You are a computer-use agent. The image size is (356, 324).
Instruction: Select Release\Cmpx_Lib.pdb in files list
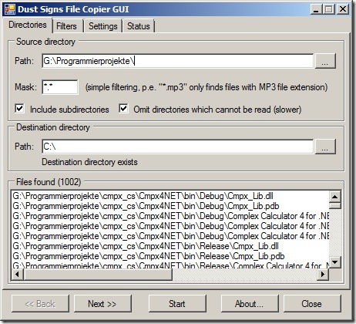click(x=170, y=256)
